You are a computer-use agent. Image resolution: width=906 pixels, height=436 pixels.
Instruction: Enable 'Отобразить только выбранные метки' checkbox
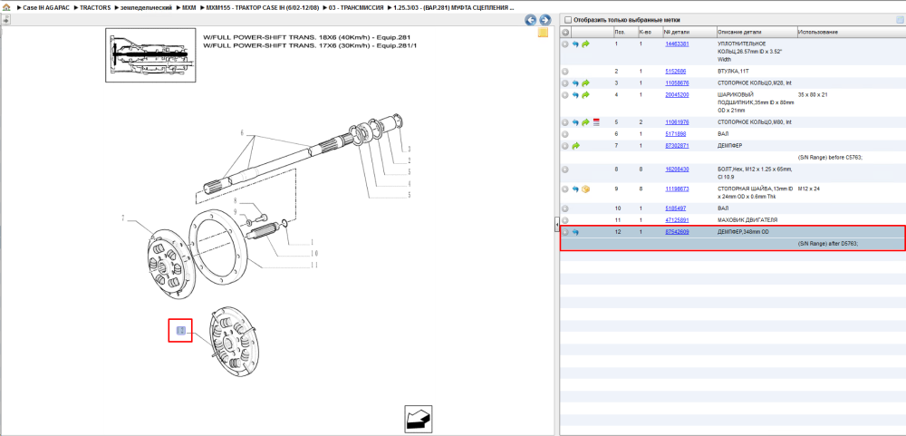point(567,20)
